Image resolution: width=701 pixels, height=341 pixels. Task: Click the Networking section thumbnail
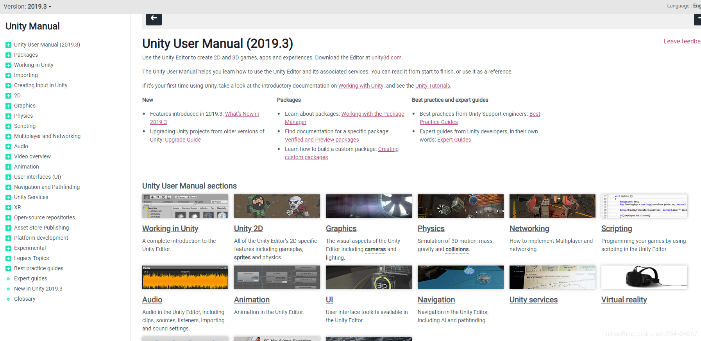[x=553, y=206]
